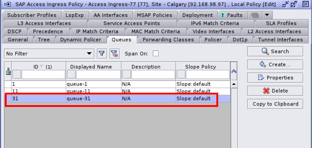Click the Create... button

[275, 65]
